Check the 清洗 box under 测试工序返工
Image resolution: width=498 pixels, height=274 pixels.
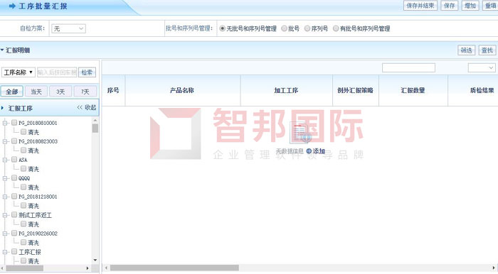(23, 224)
